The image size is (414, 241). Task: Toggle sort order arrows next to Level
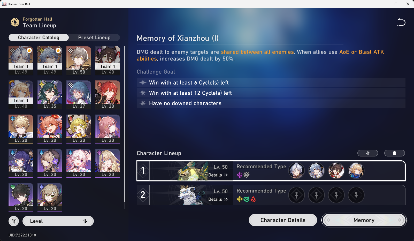click(85, 221)
